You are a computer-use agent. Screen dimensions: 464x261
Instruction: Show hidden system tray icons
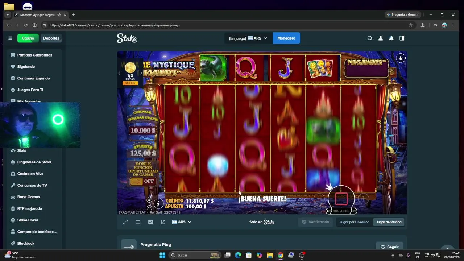pyautogui.click(x=393, y=255)
